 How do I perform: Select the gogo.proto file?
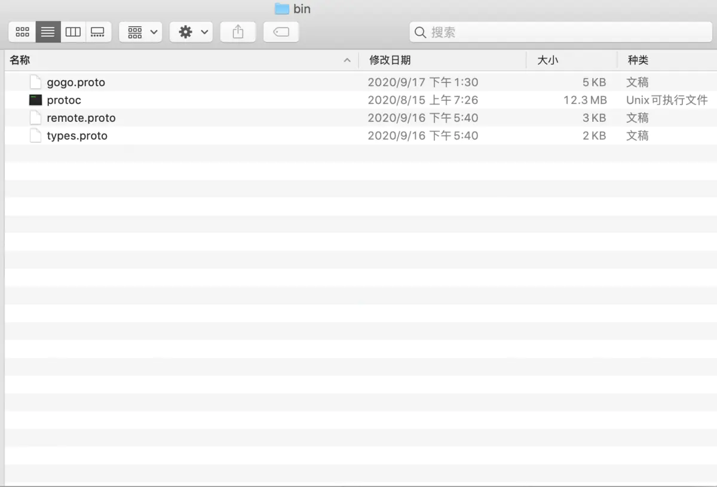click(x=75, y=82)
